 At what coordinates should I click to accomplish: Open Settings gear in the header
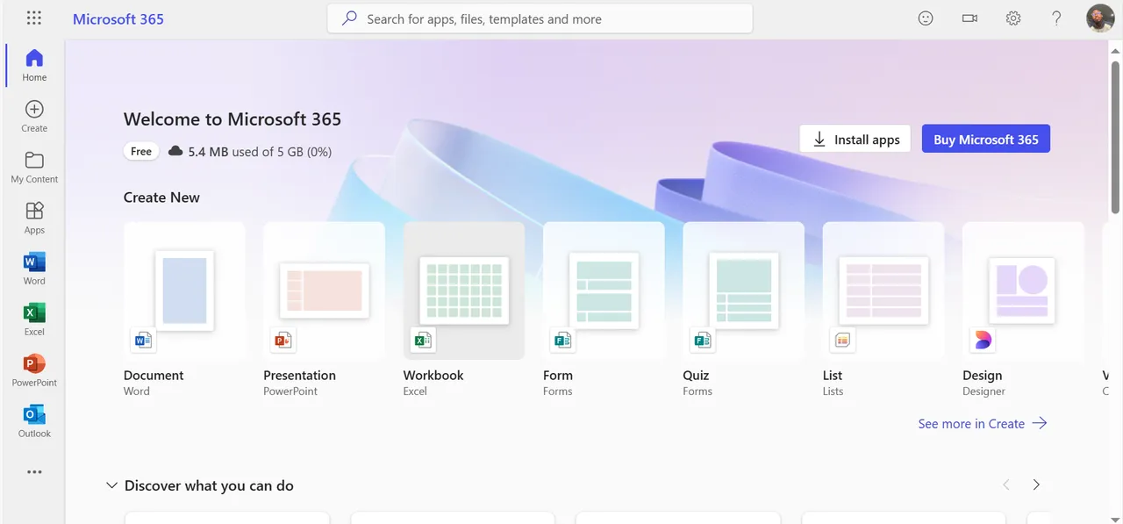tap(1013, 18)
